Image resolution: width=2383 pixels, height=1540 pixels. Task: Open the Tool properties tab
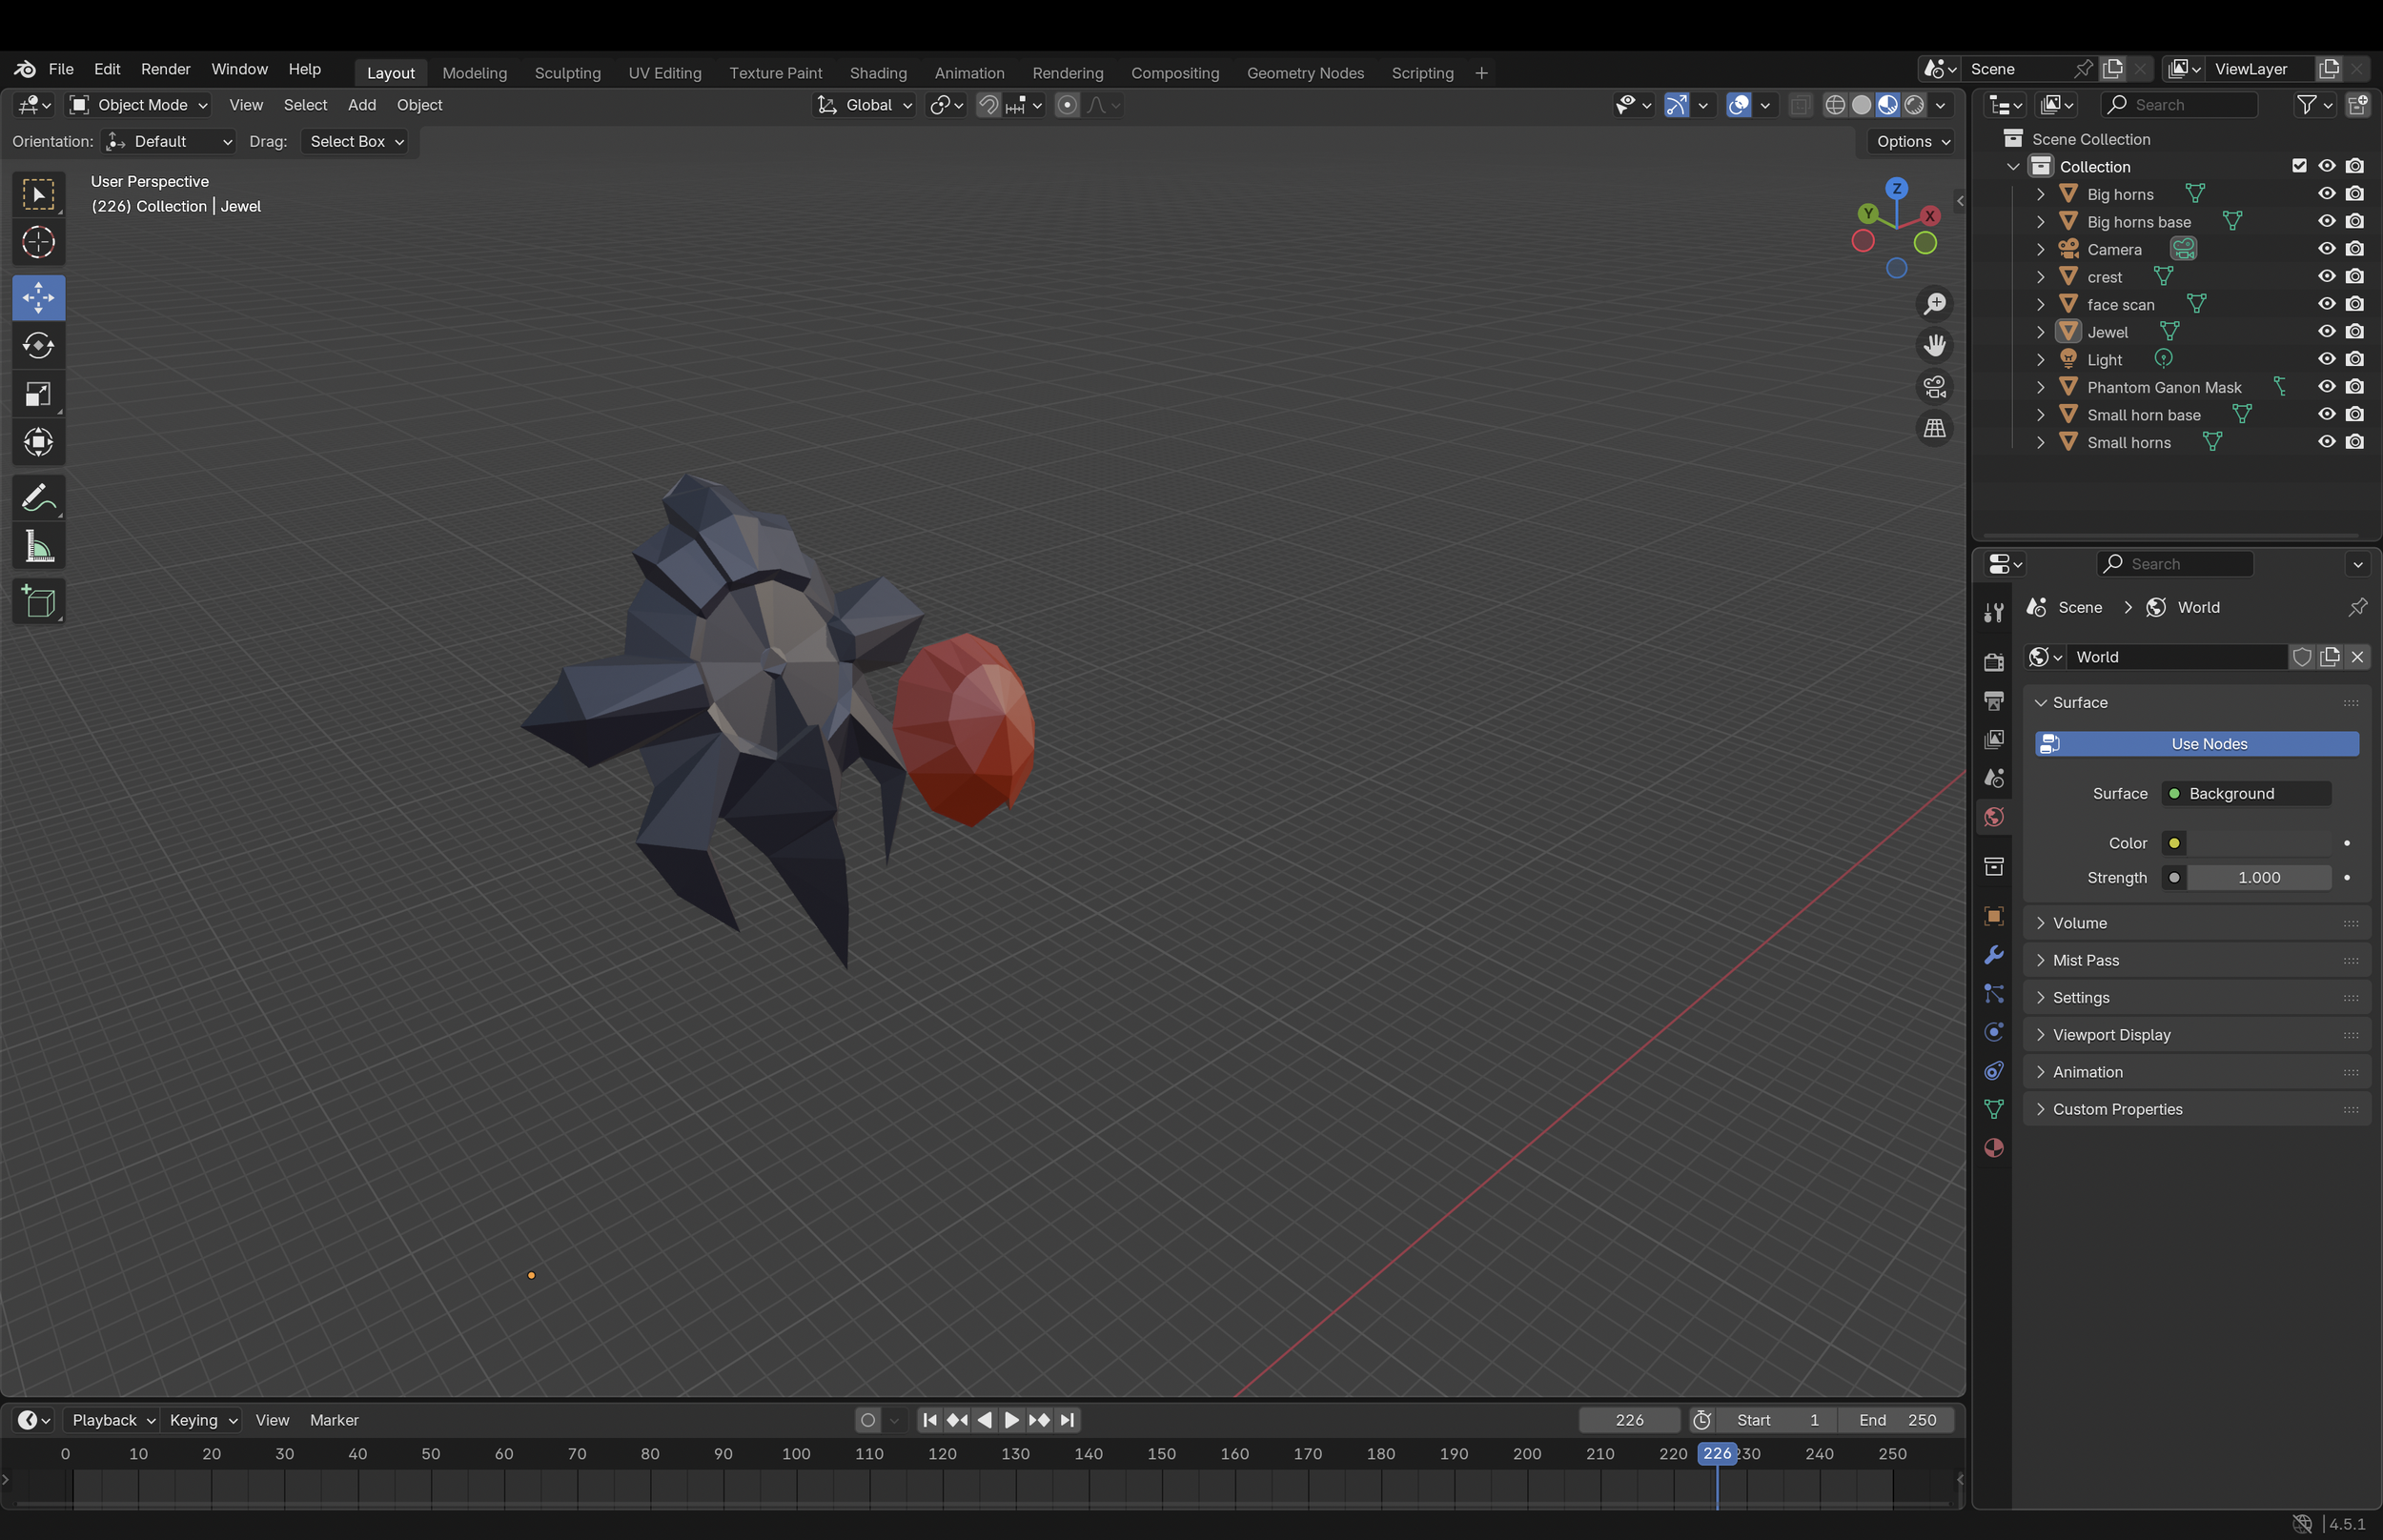pos(1993,612)
